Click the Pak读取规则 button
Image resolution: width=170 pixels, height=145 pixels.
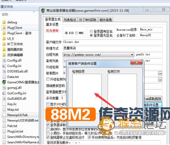153,99
